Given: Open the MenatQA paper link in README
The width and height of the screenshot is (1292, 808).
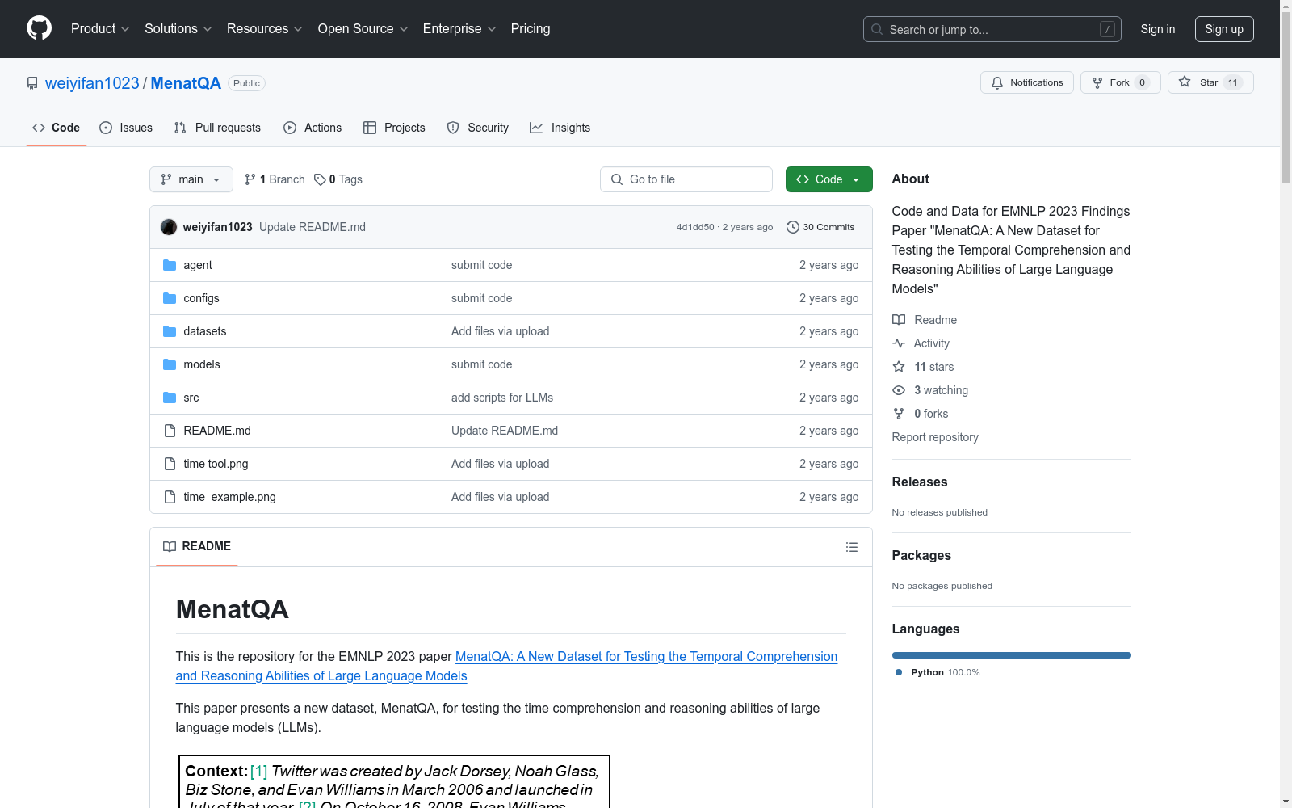Looking at the screenshot, I should coord(506,666).
